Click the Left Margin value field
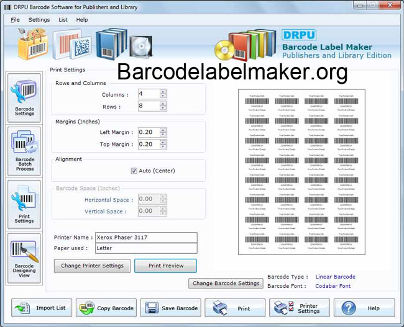Viewport: 404px width, 327px height. point(149,132)
